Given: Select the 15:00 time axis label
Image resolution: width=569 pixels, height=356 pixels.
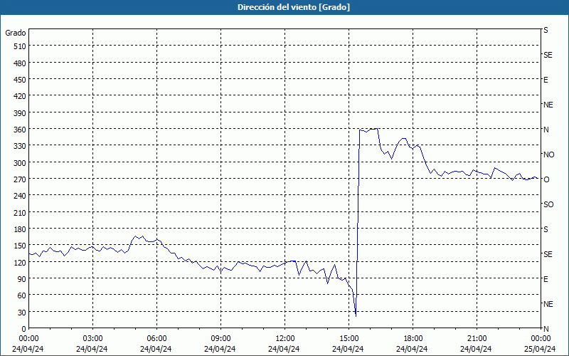Looking at the screenshot, I should point(349,339).
